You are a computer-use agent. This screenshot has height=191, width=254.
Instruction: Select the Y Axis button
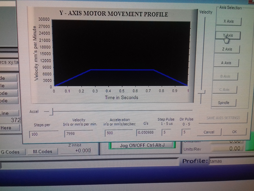click(228, 35)
